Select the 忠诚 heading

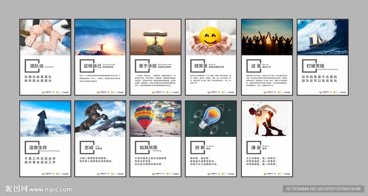[x=89, y=148]
